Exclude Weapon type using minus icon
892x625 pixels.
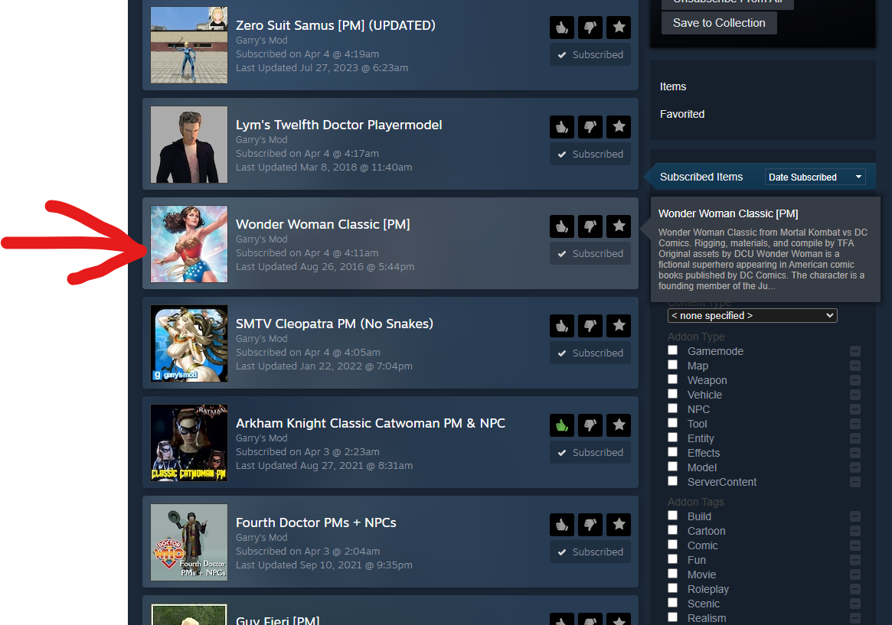point(855,380)
